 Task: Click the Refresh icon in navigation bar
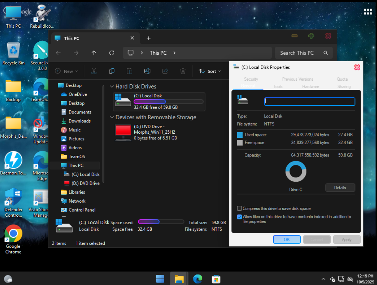point(111,53)
